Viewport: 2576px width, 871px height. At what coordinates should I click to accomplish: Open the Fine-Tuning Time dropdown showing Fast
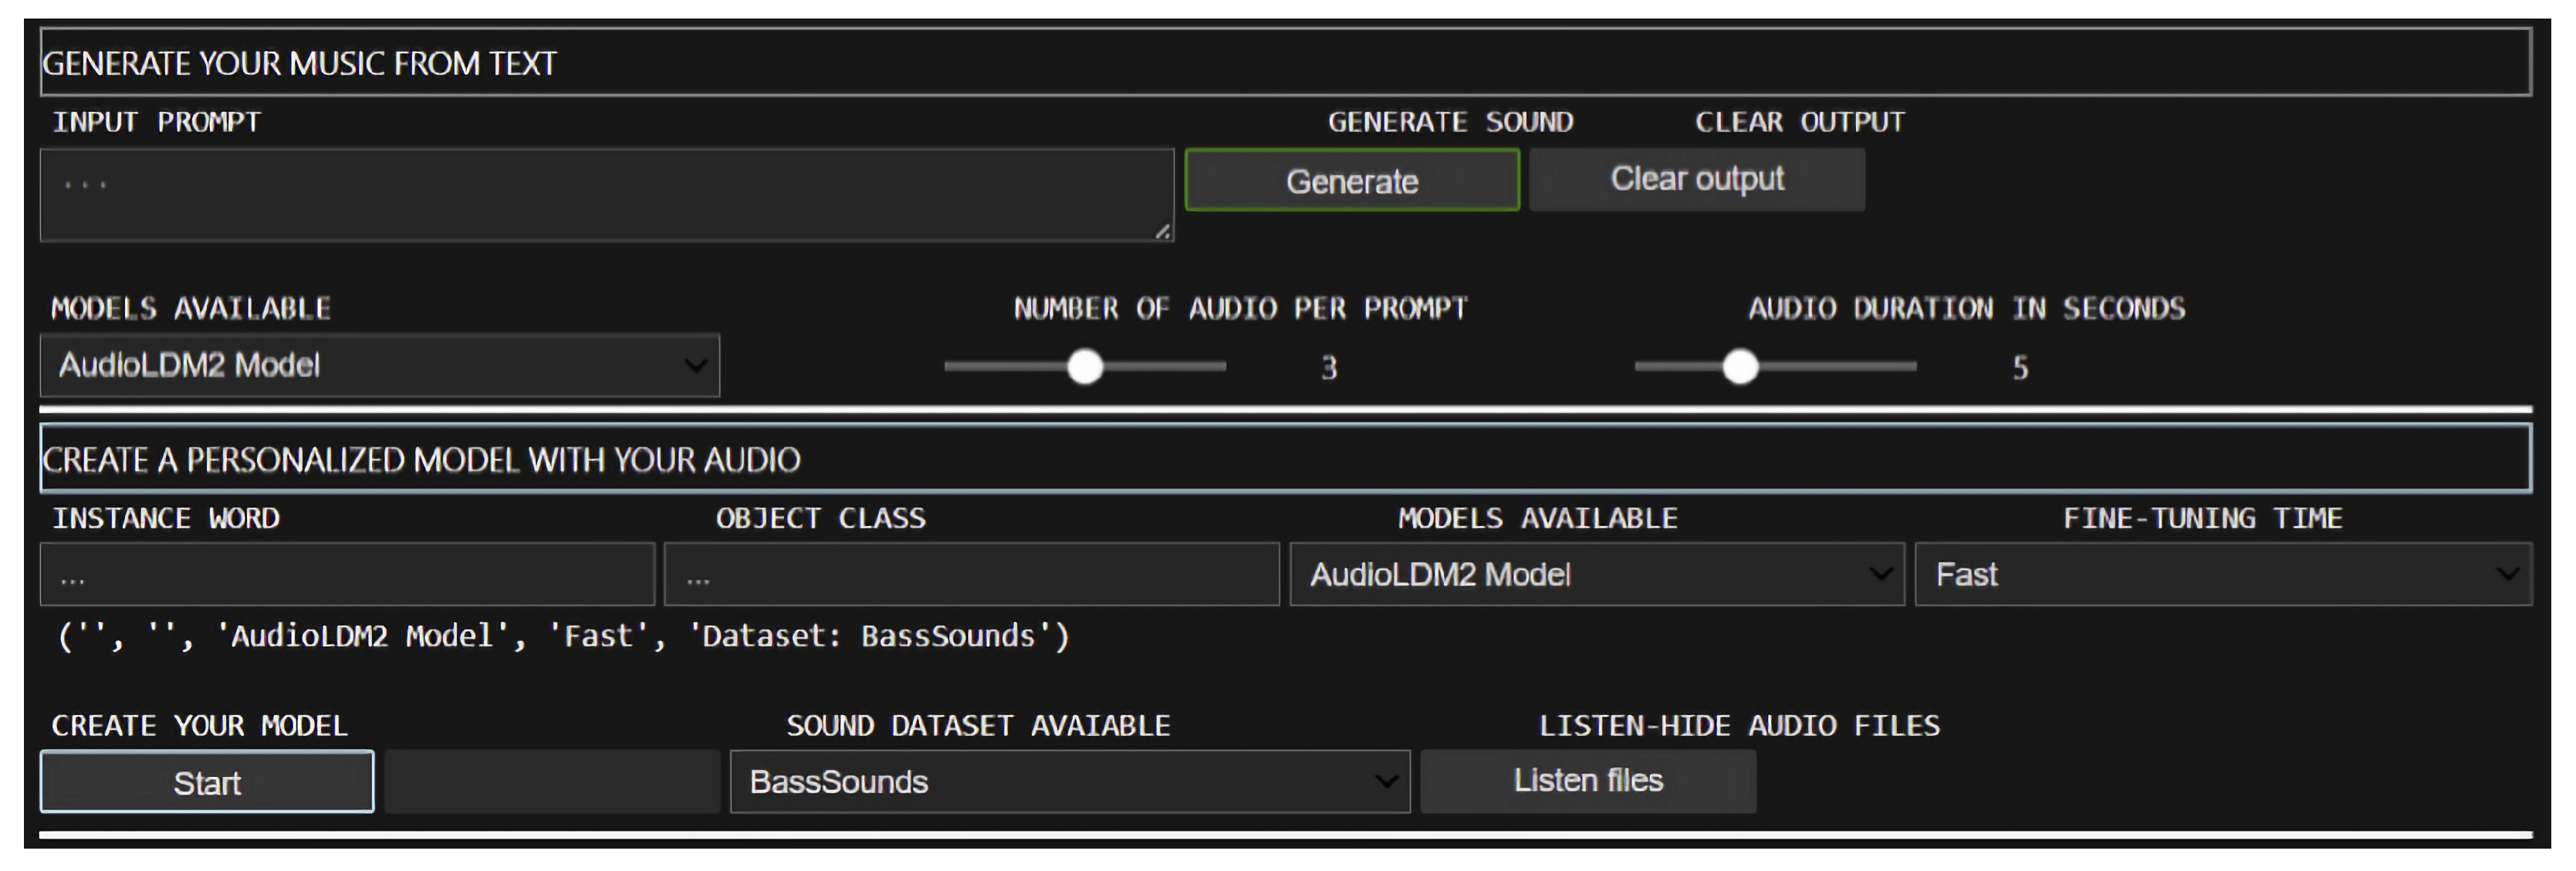tap(2222, 575)
